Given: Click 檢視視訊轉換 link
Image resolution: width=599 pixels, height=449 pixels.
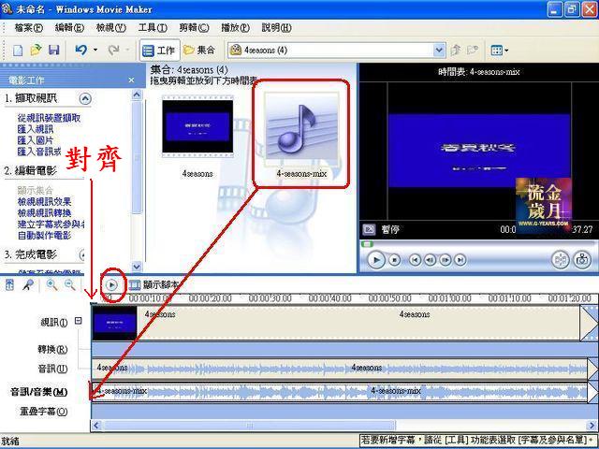Looking at the screenshot, I should pos(44,212).
